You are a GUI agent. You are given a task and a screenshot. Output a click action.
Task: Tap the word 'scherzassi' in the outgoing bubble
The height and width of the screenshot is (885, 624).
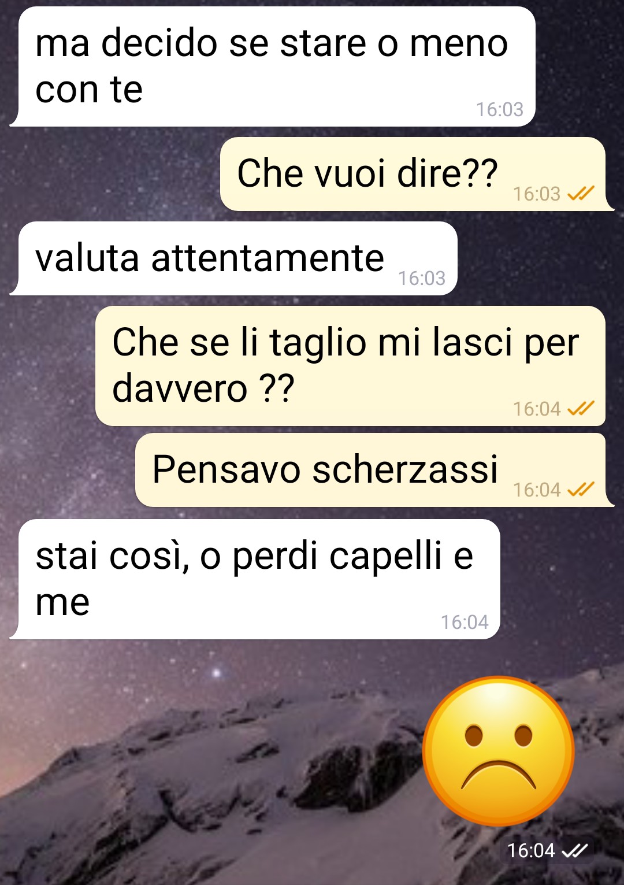pyautogui.click(x=405, y=469)
